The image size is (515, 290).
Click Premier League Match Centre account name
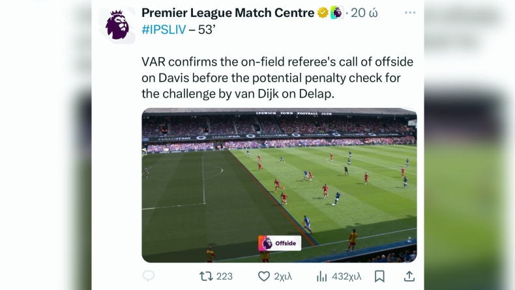coord(228,13)
